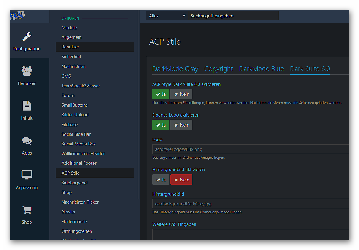Open the Inhalt document icon
Screen dimensions: 359x250
(27, 106)
